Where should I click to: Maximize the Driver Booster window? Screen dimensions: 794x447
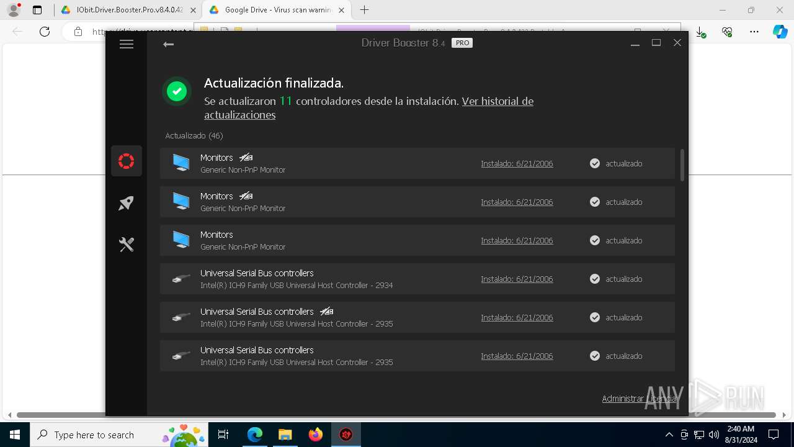[x=656, y=43]
